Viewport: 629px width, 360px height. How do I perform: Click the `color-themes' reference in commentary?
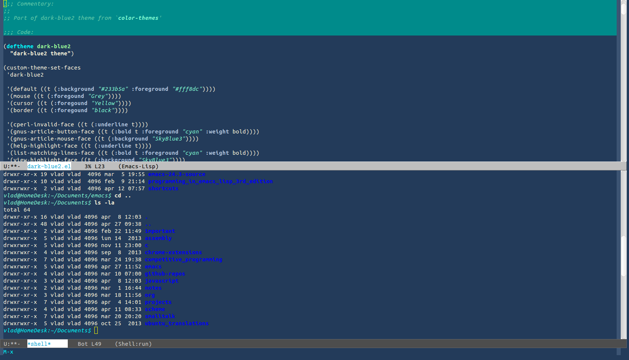(138, 18)
